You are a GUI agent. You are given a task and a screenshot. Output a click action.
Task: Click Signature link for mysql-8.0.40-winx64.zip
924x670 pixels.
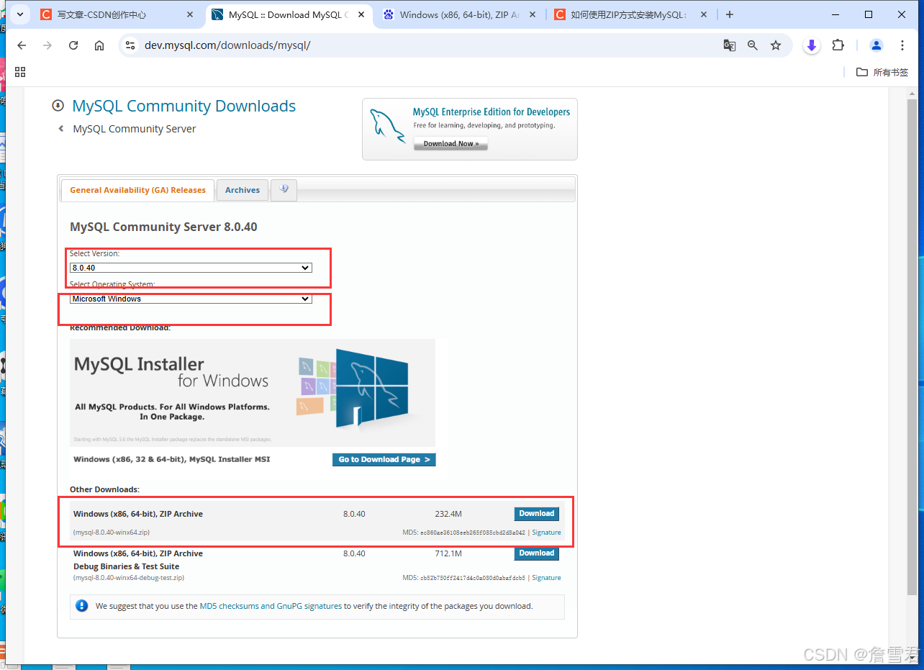pos(546,533)
